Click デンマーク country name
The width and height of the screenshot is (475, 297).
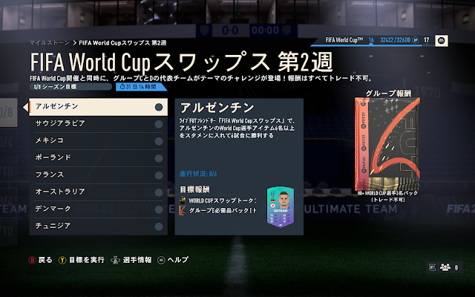tap(53, 209)
